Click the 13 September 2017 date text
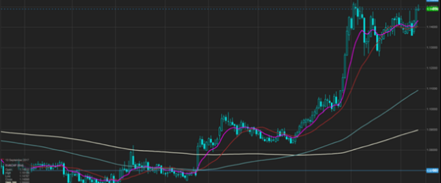 coord(17,160)
